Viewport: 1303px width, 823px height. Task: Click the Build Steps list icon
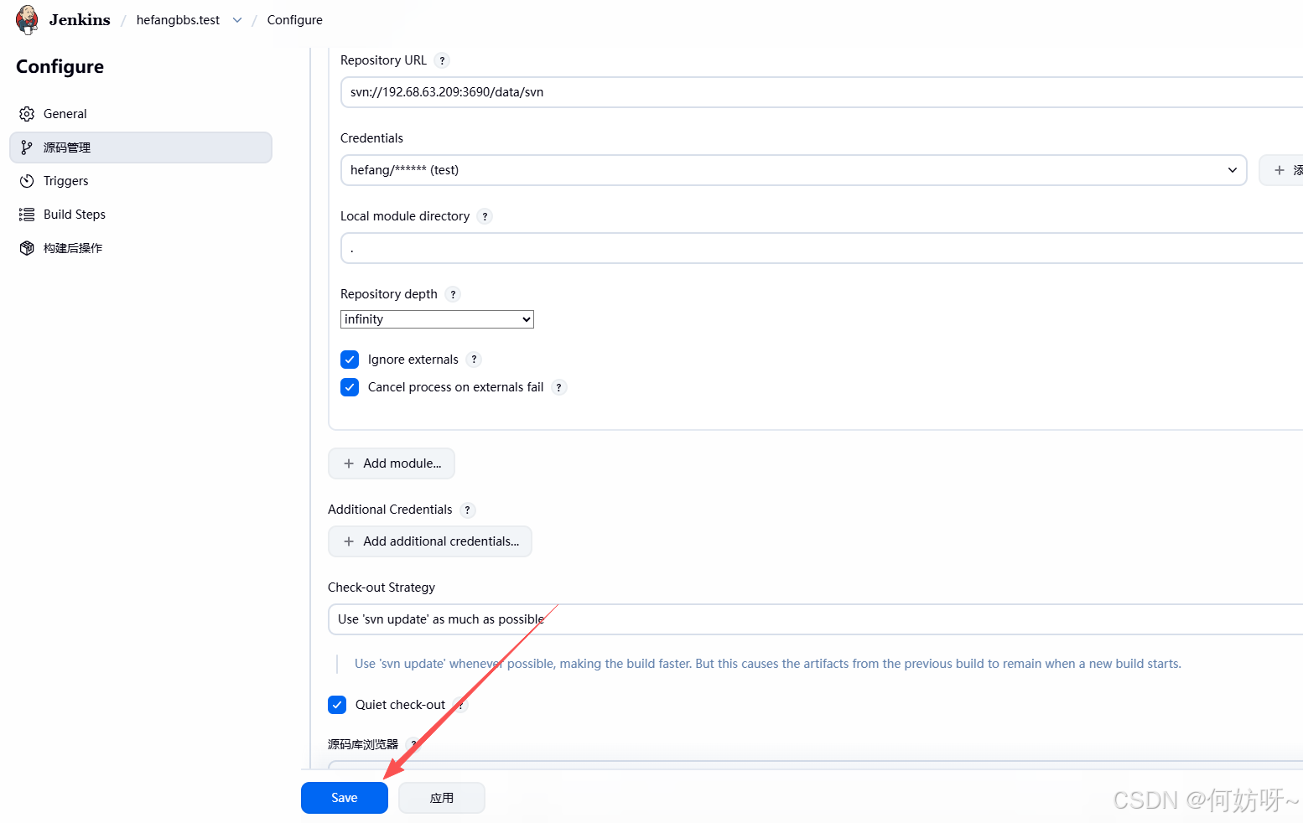(x=27, y=215)
